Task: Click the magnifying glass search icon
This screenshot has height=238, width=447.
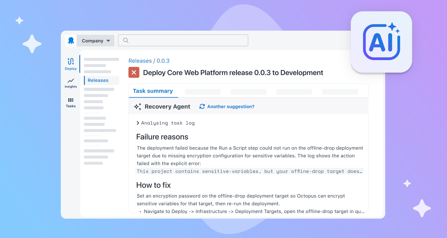Action: tap(126, 40)
